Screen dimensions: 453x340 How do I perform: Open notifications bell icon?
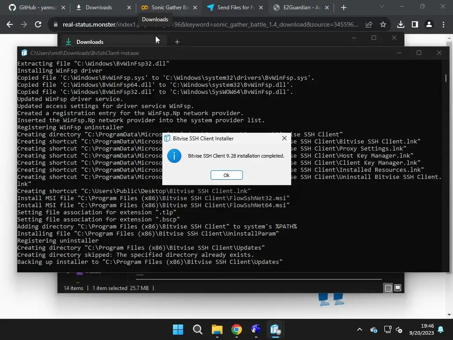pos(441,329)
